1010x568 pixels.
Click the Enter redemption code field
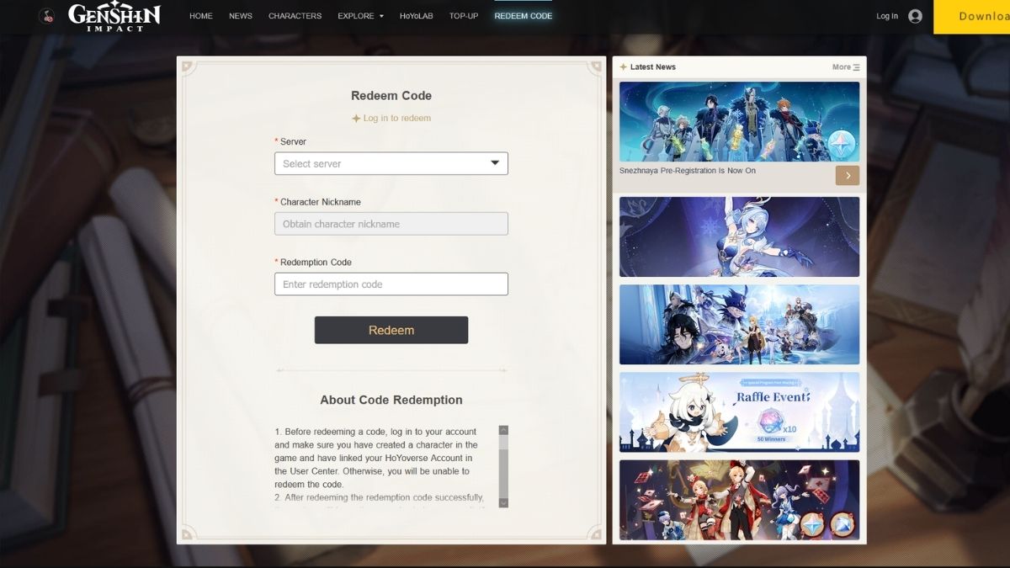point(391,284)
